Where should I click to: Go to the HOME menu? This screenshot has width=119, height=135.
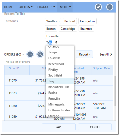(8, 7)
